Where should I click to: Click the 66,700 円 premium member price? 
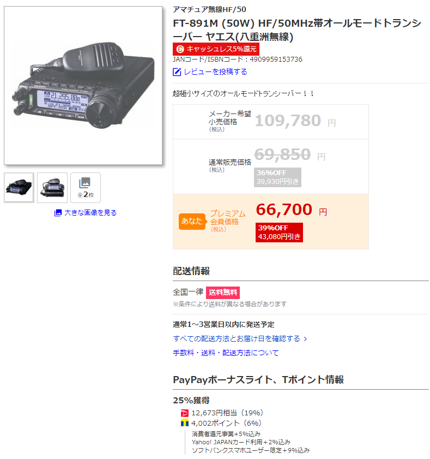(292, 210)
